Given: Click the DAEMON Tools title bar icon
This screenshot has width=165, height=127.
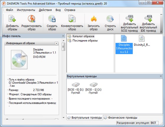Looking at the screenshot, I should coord(4,4).
